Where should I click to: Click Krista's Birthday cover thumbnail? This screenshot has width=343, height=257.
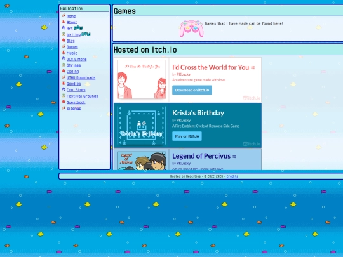coord(141,126)
